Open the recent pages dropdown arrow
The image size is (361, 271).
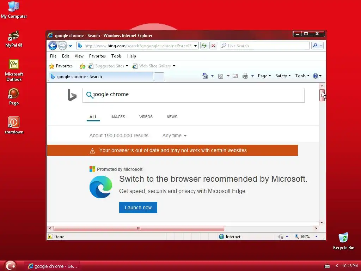point(71,46)
